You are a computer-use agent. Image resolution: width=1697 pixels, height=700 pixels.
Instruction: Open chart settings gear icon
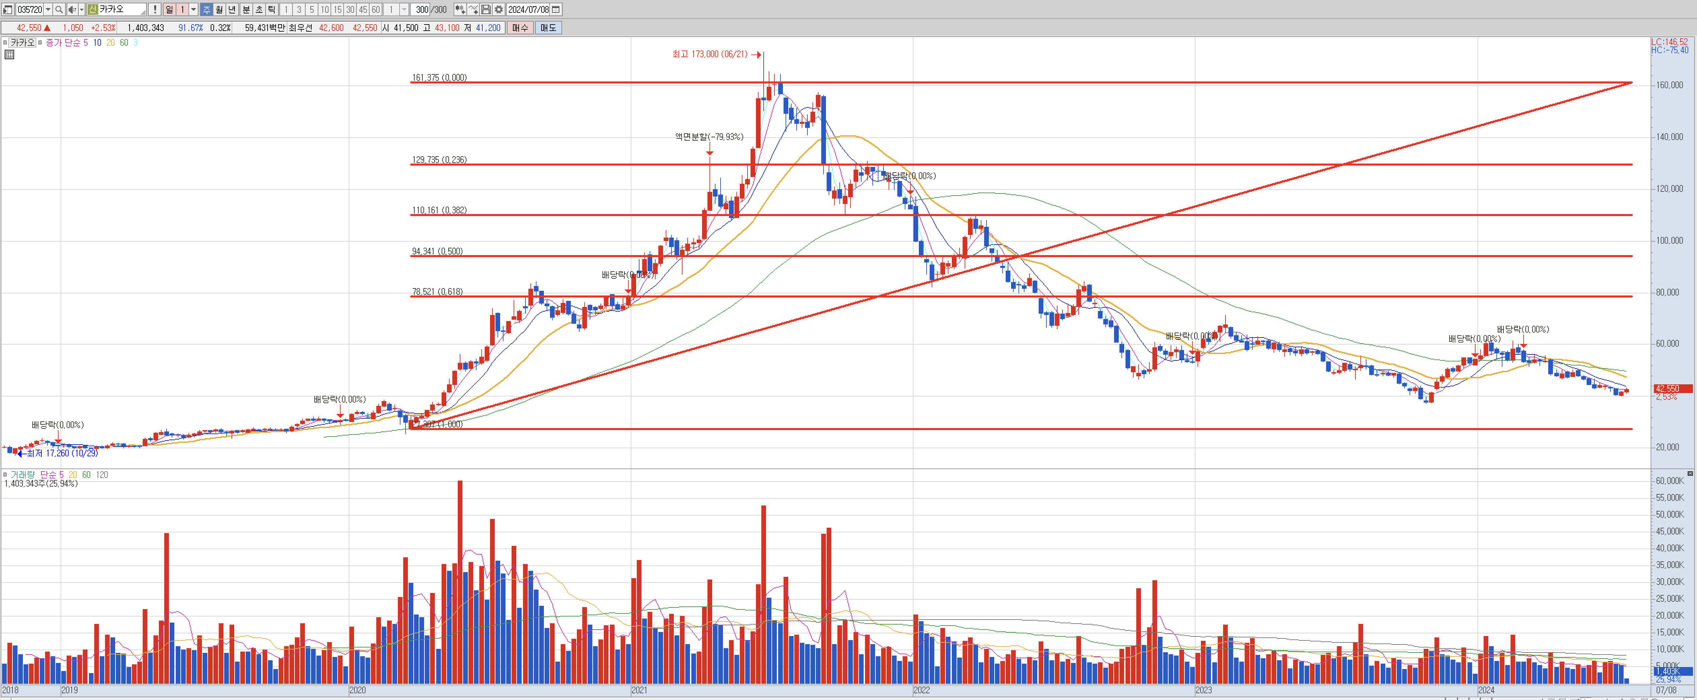[499, 9]
